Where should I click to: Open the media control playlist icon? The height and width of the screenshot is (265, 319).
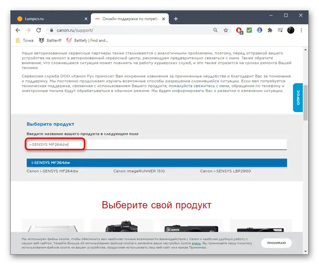click(x=280, y=30)
